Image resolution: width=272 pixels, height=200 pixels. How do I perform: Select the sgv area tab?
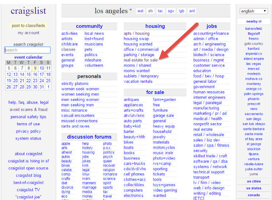[x=171, y=11]
